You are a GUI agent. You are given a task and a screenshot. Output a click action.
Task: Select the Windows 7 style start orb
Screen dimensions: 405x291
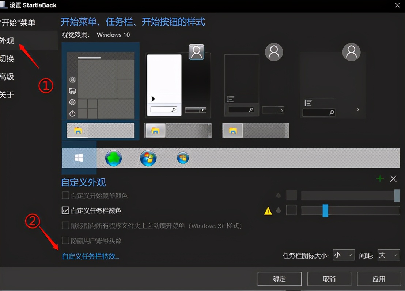(x=148, y=158)
